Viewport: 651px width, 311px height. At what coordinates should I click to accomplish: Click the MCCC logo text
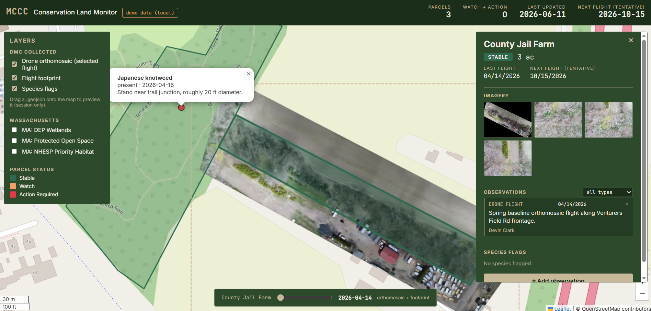click(x=17, y=12)
